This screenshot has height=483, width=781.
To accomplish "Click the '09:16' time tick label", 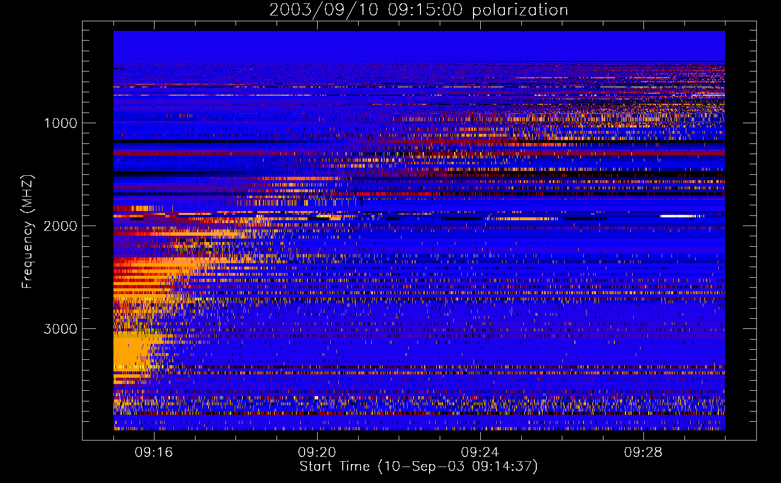I will [154, 453].
